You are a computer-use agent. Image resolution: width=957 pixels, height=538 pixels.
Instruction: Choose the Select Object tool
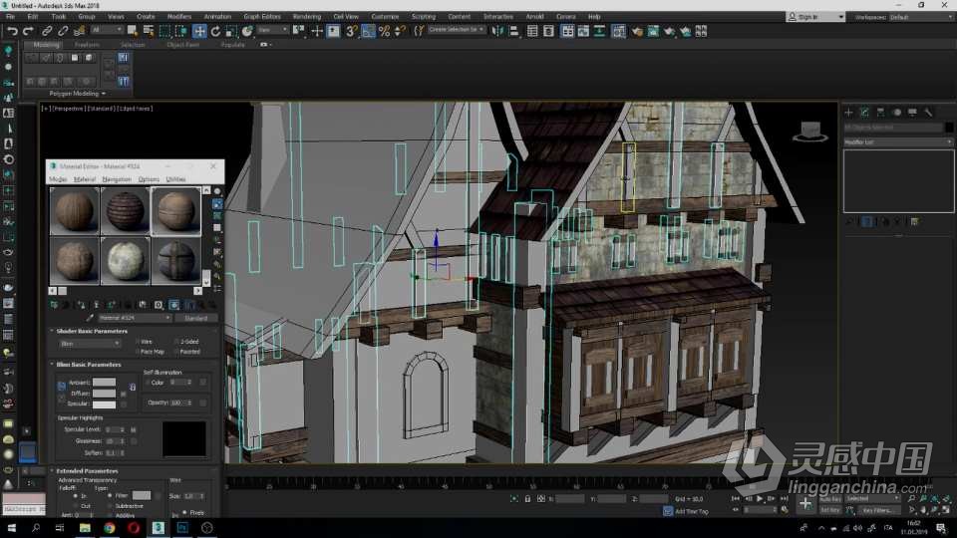pos(132,31)
